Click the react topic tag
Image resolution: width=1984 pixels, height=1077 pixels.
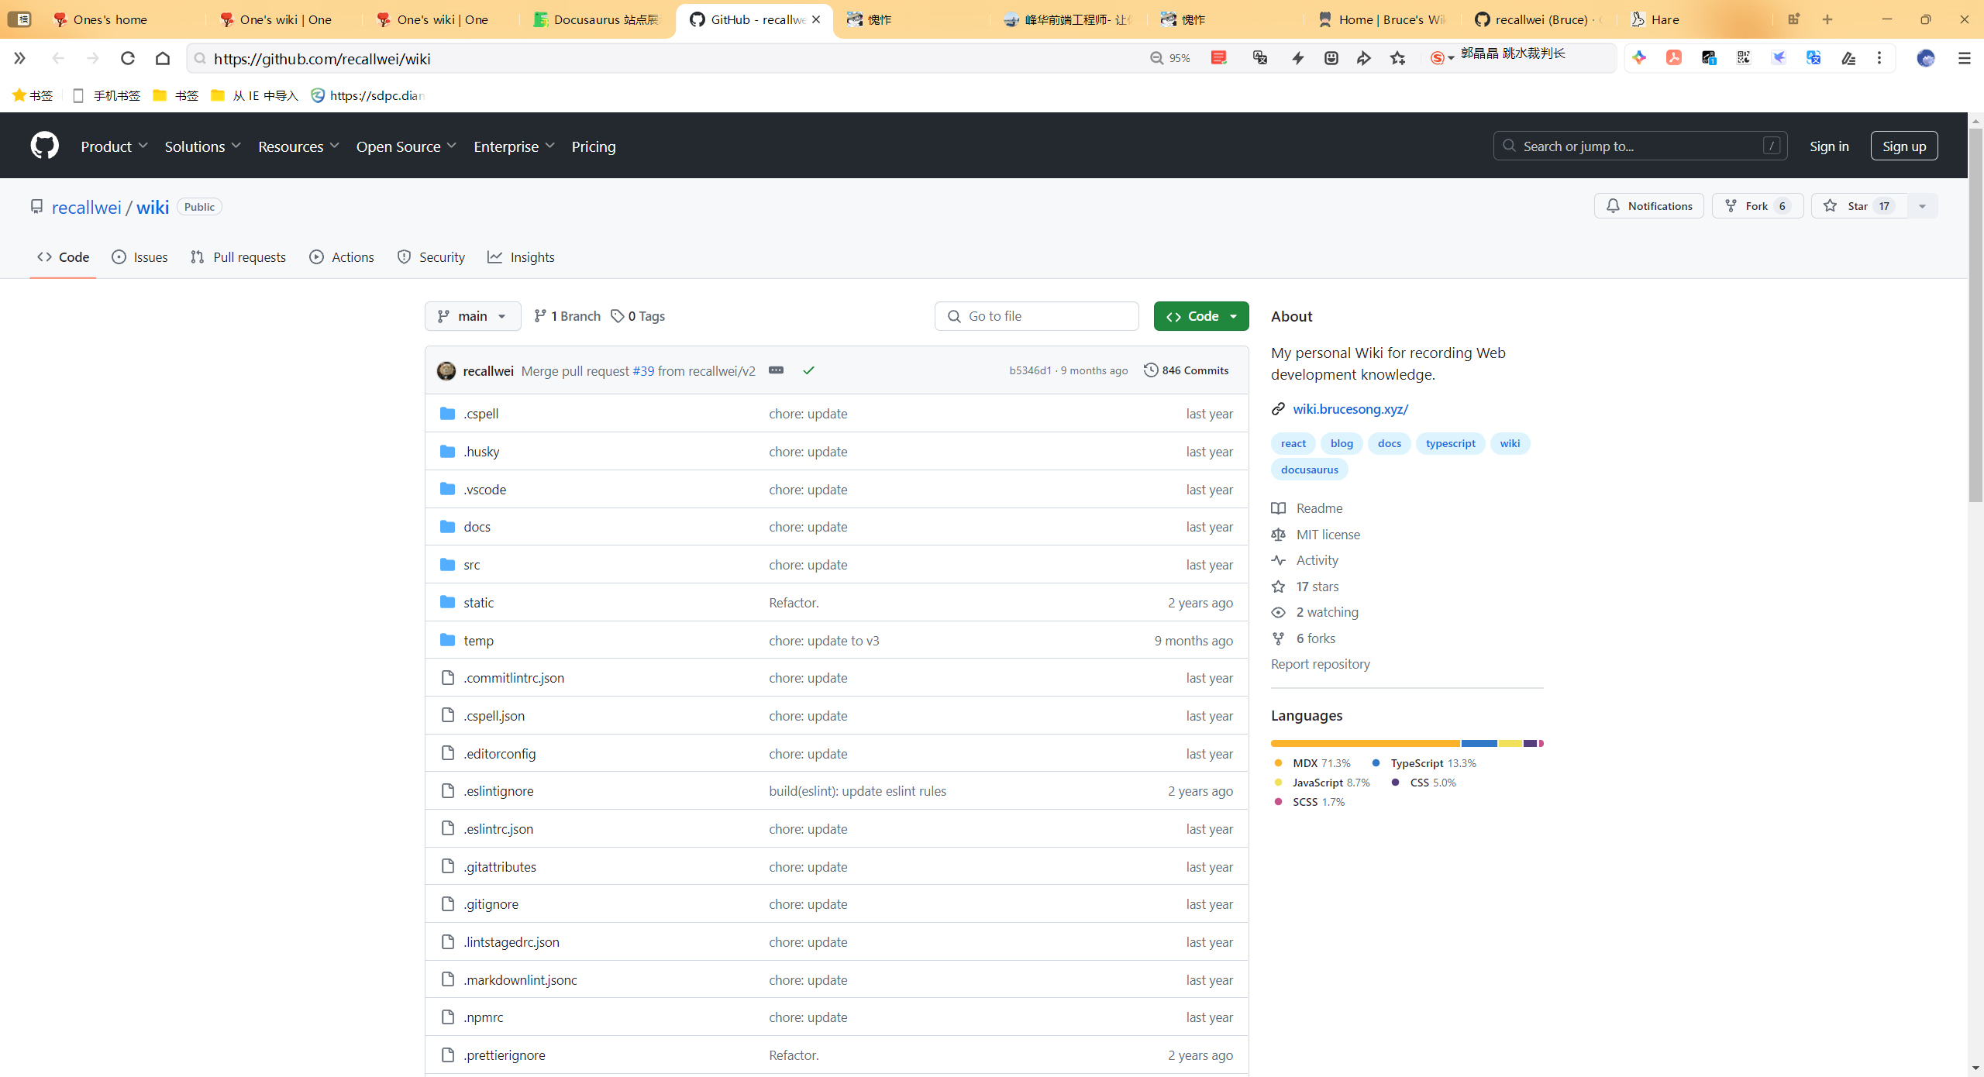point(1293,443)
